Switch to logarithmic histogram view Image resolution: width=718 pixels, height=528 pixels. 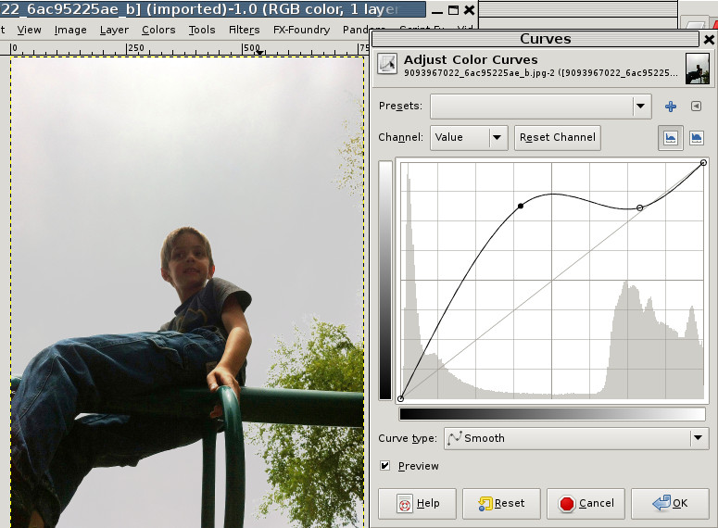tap(697, 137)
